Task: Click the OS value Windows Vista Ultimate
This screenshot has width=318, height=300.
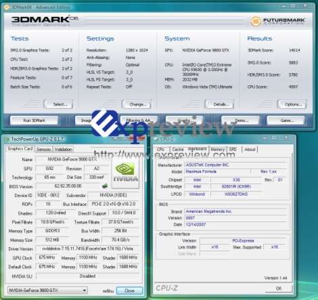Action: pos(207,87)
